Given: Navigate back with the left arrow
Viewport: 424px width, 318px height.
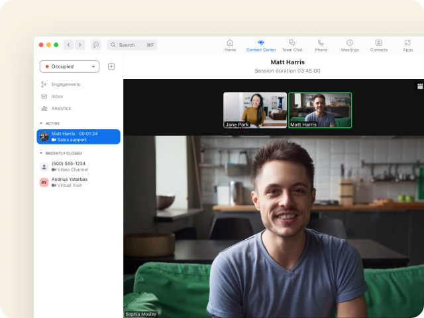Looking at the screenshot, I should click(68, 45).
